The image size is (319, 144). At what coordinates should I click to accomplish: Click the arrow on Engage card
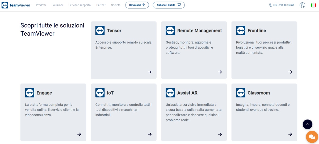click(79, 134)
